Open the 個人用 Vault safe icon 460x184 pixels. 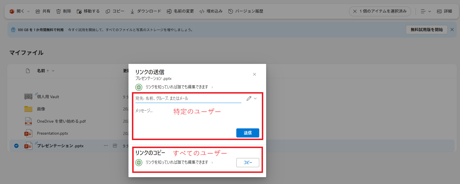28,97
